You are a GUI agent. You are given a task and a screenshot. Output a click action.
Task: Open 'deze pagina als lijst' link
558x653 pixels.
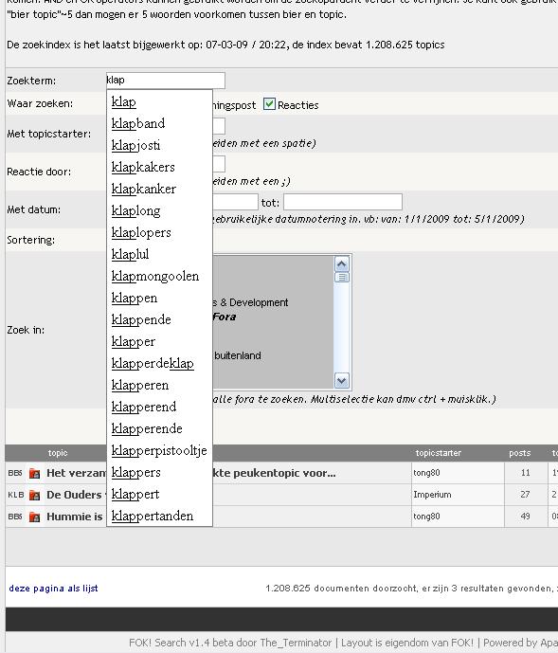tap(53, 588)
